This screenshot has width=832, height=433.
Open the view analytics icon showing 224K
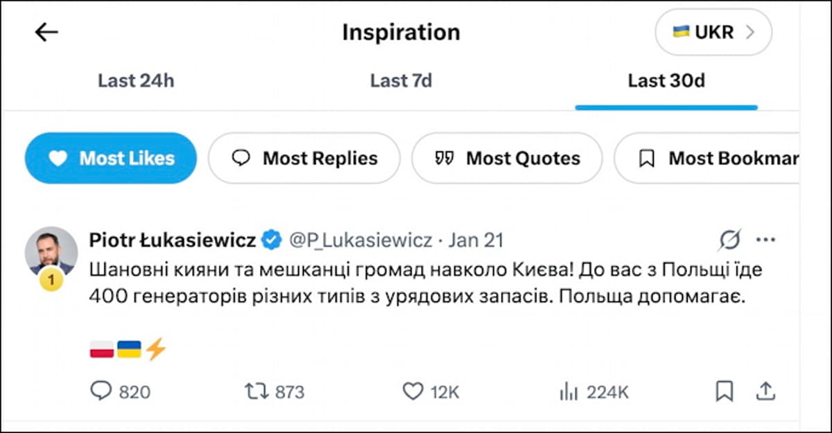pos(570,391)
